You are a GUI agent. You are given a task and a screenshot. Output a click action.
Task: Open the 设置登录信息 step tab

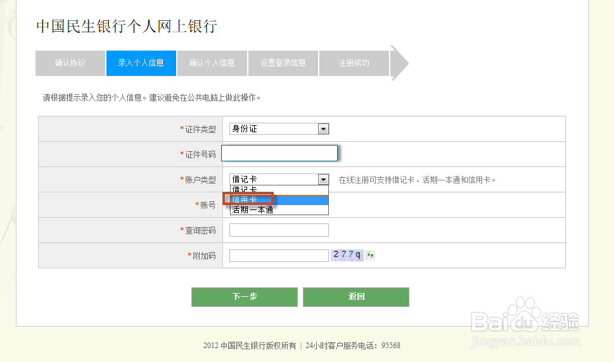coord(283,63)
